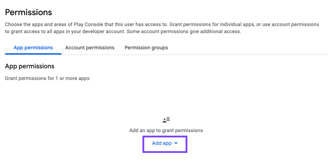Screen dimensions: 333x167
Task: Open the Permission groups tab
Action: click(146, 48)
